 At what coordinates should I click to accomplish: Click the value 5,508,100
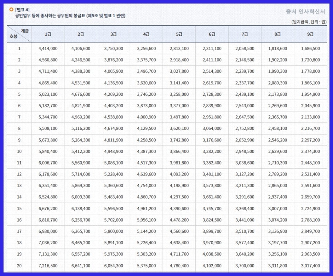click(48, 128)
